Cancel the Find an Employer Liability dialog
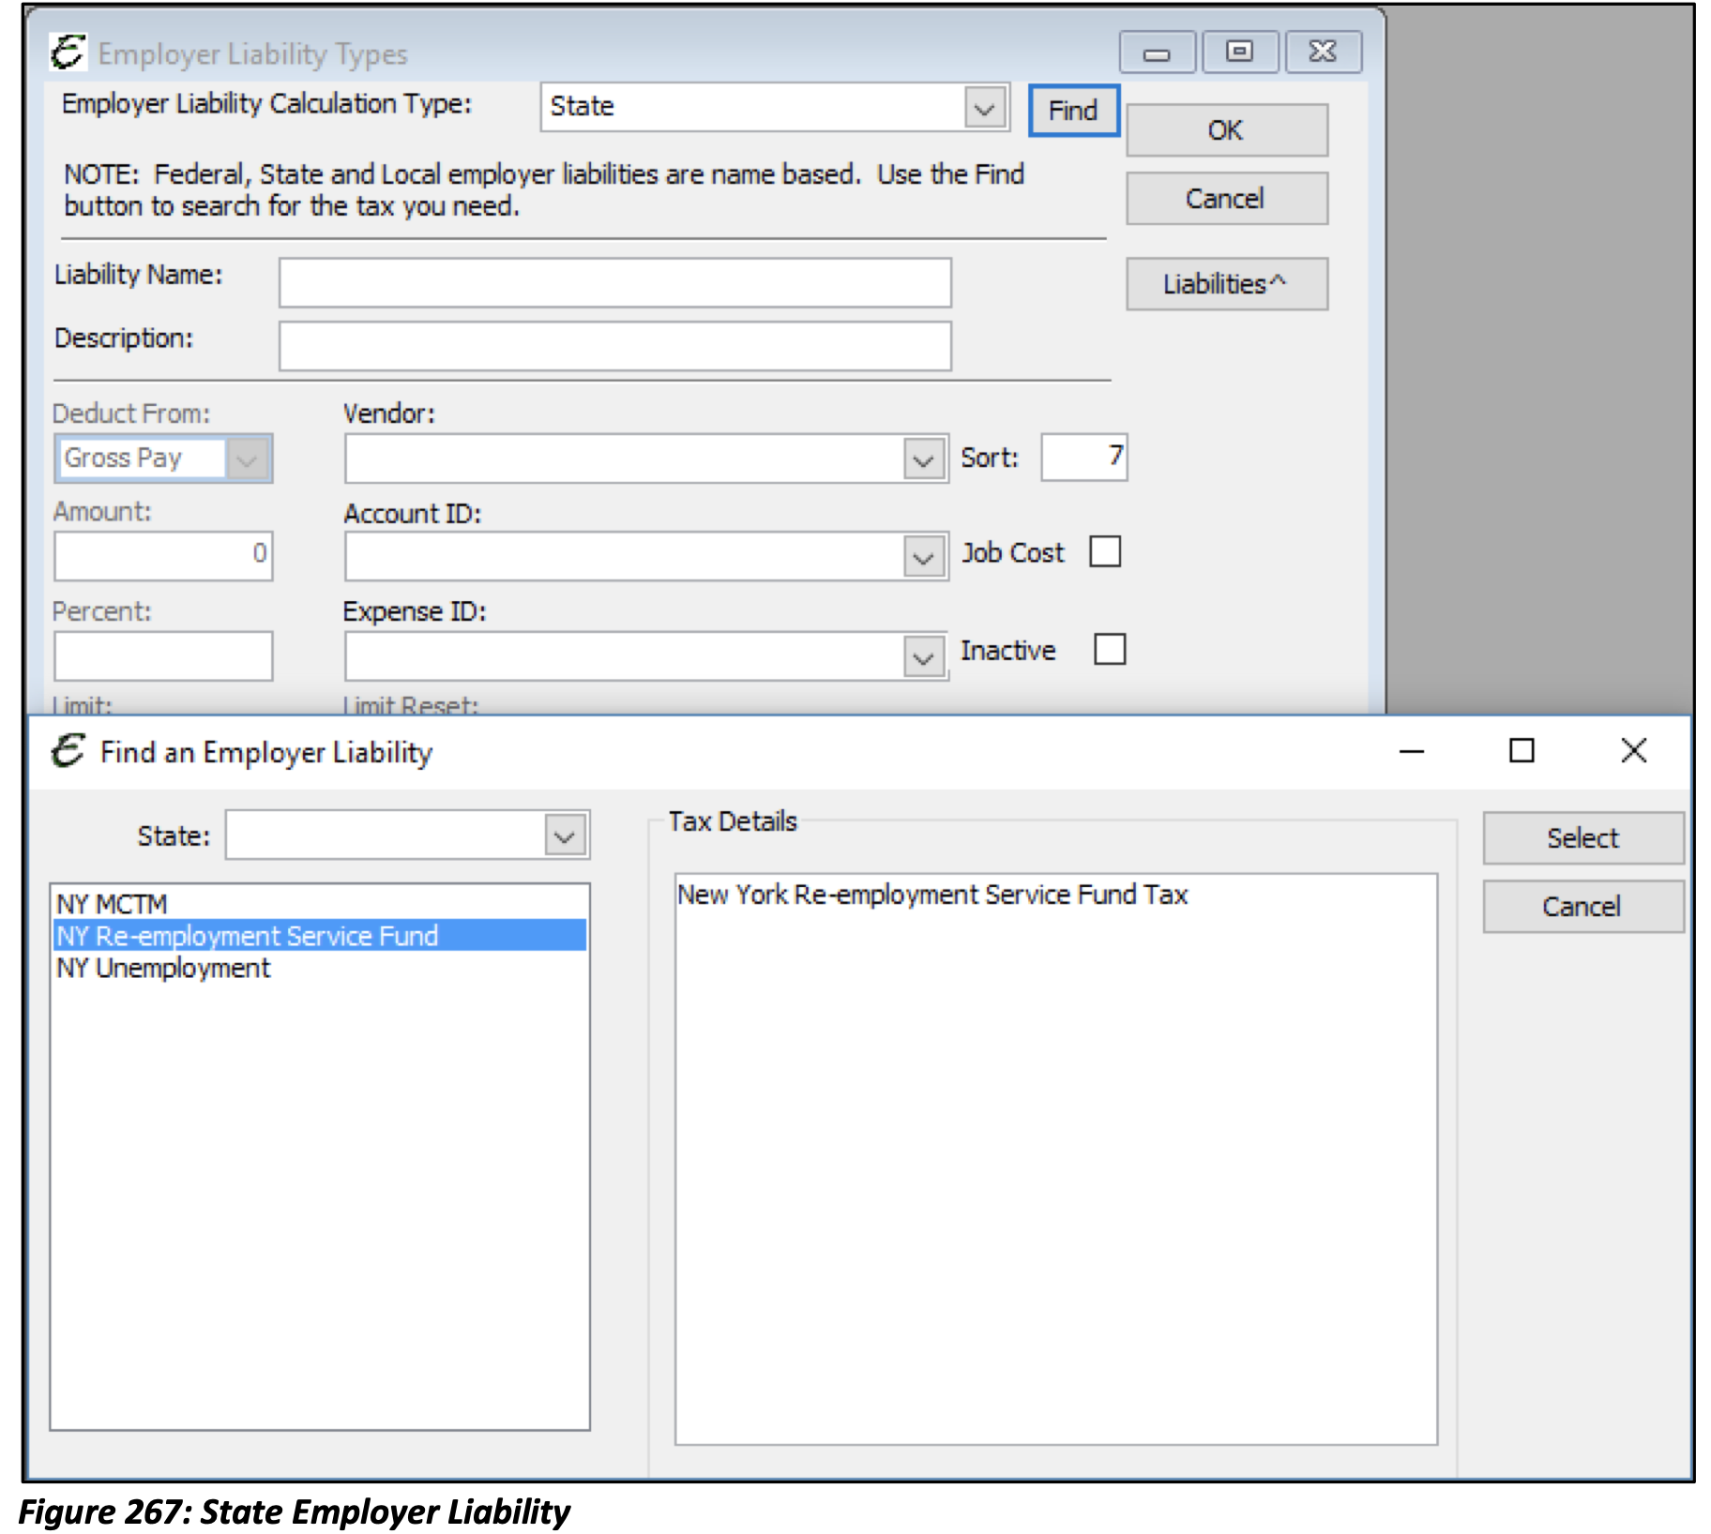 pyautogui.click(x=1582, y=906)
